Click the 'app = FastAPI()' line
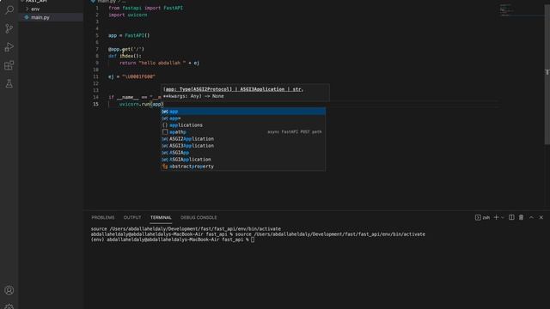 click(x=129, y=35)
